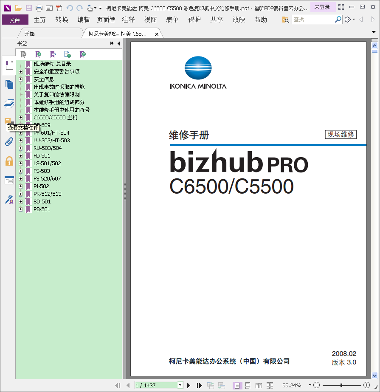Click into the 查找 search field
The image size is (380, 392).
click(313, 20)
